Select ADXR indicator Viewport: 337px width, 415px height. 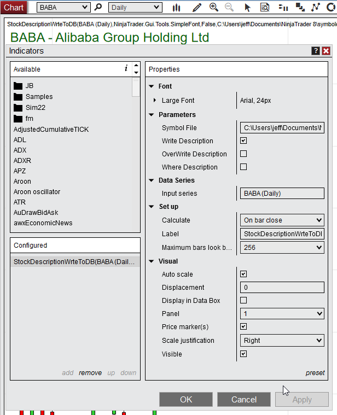tap(22, 160)
